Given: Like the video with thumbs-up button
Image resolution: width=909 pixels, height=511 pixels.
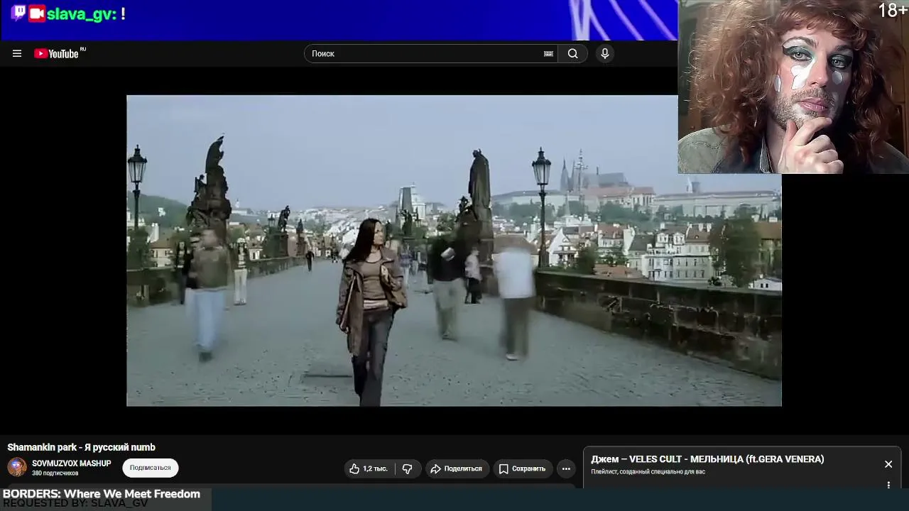Looking at the screenshot, I should 369,468.
